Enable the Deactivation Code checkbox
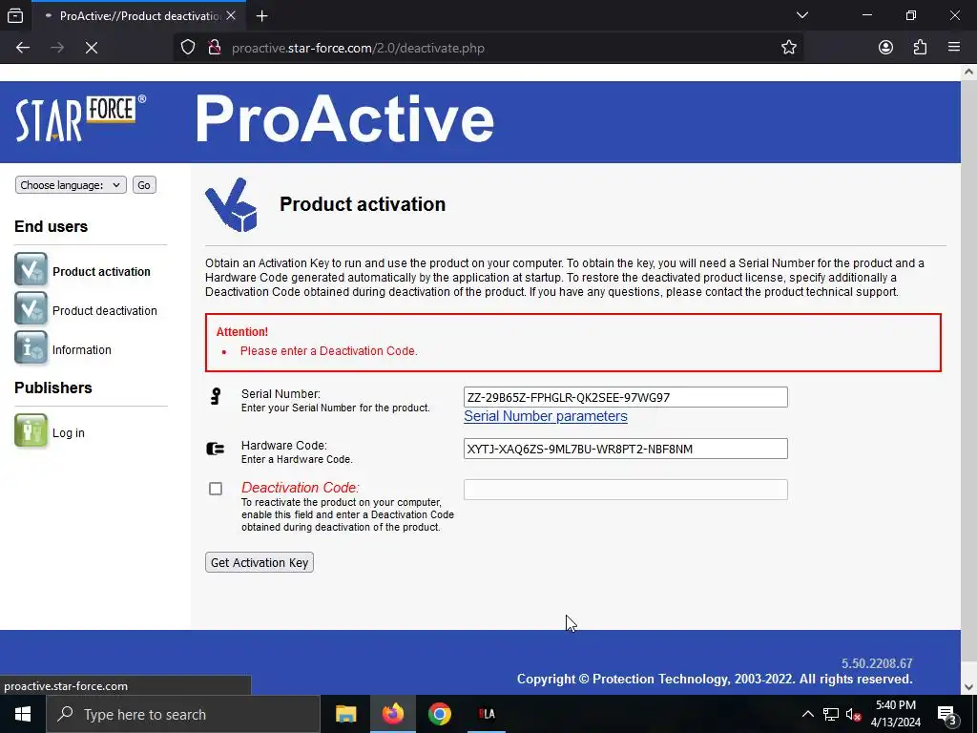The width and height of the screenshot is (977, 733). (x=216, y=489)
